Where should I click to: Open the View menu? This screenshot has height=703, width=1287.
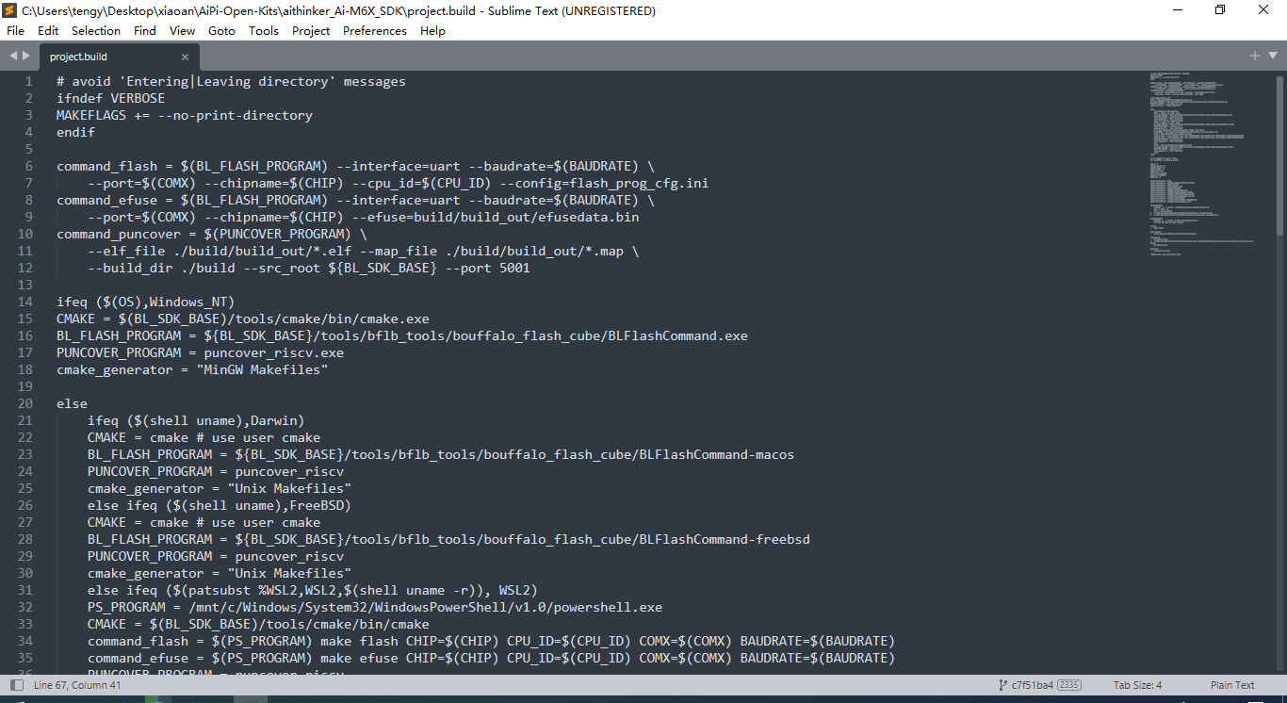tap(183, 30)
